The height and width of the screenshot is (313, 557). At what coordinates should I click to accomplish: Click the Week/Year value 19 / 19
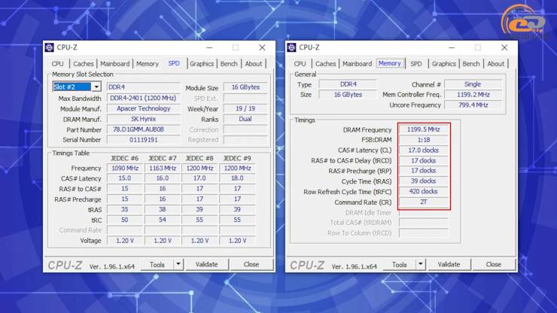(245, 108)
